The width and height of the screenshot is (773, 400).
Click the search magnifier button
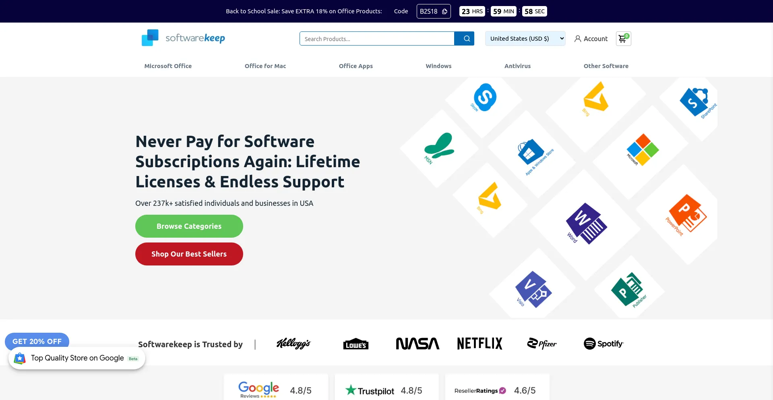click(464, 39)
